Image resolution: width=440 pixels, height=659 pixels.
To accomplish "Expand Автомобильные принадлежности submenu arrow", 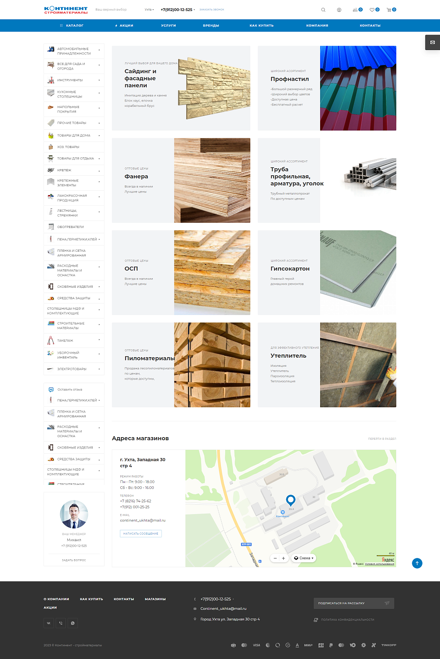I will 99,50.
